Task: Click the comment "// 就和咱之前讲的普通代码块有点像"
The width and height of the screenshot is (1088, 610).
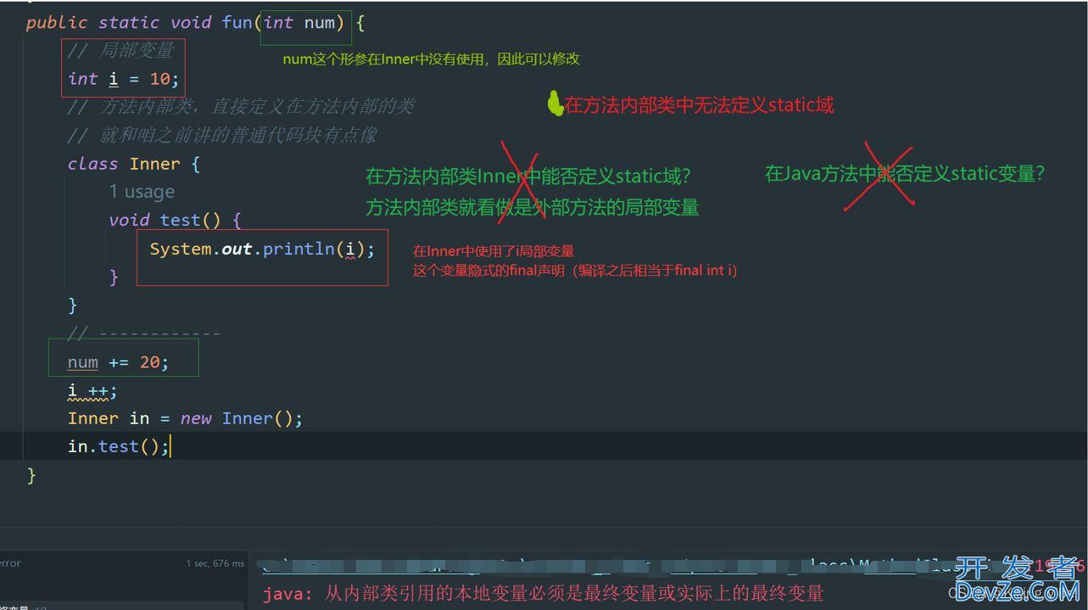Action: click(x=222, y=136)
